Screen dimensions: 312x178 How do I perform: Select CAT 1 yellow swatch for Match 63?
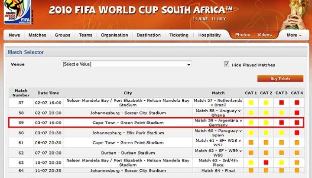tap(251, 163)
